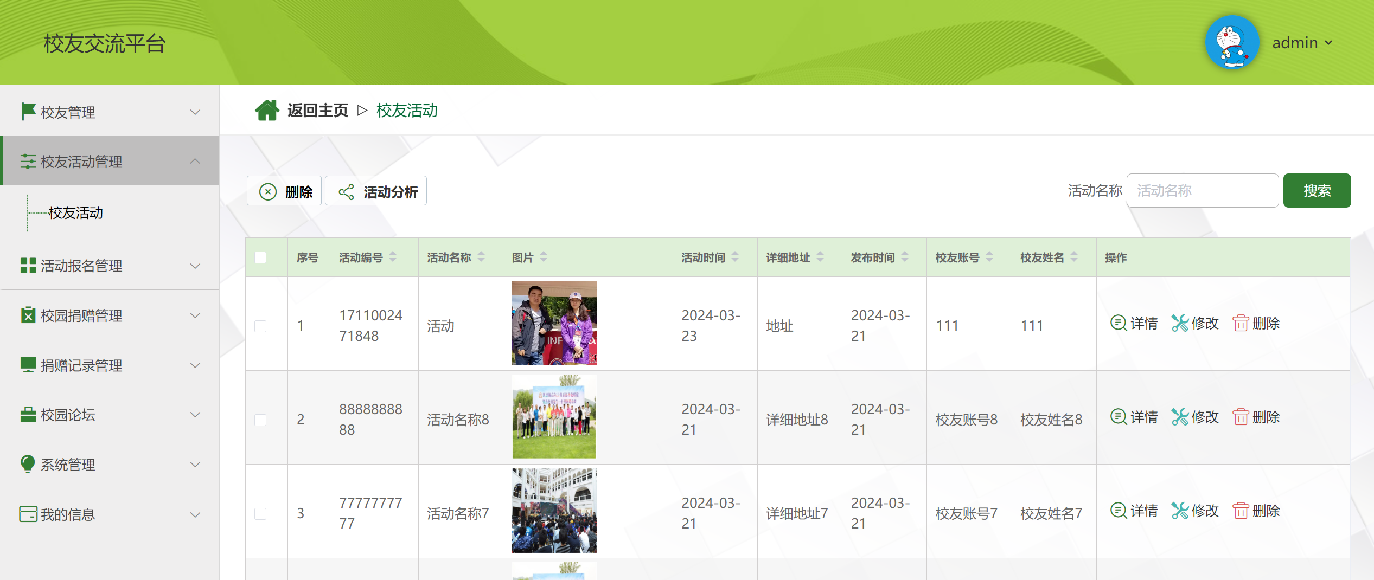Viewport: 1374px width, 580px height.
Task: Click the admin user avatar
Action: coord(1231,42)
